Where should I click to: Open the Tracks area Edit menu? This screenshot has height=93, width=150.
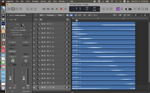point(42,15)
